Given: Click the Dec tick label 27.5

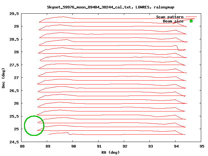Looking at the screenshot, I should point(14,65).
